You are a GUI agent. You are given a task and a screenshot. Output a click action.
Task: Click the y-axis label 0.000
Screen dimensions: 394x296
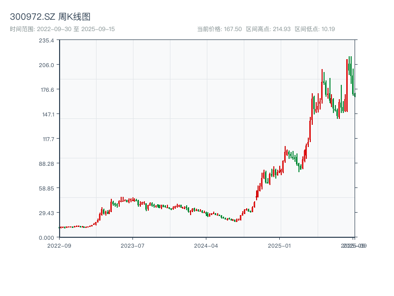pos(46,238)
